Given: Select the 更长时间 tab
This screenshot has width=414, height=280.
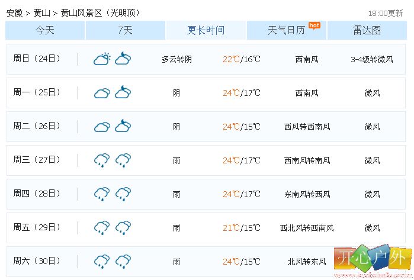Looking at the screenshot, I should pos(206,30).
